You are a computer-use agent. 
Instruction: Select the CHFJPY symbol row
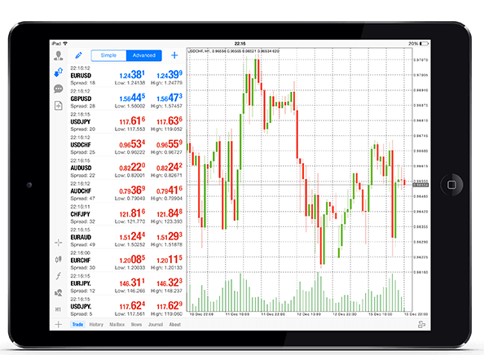tap(126, 214)
